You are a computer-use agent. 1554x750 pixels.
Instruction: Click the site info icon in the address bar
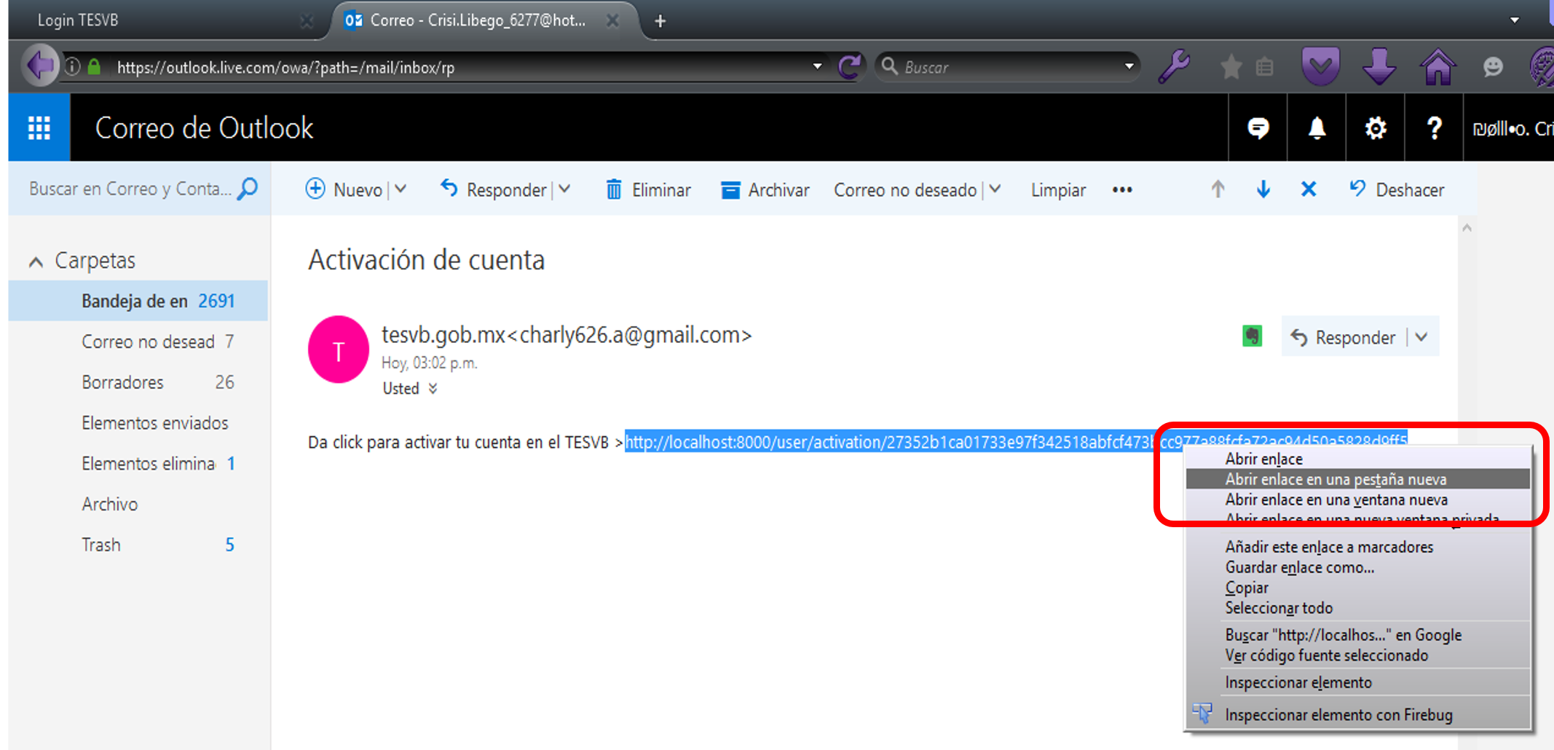click(72, 67)
